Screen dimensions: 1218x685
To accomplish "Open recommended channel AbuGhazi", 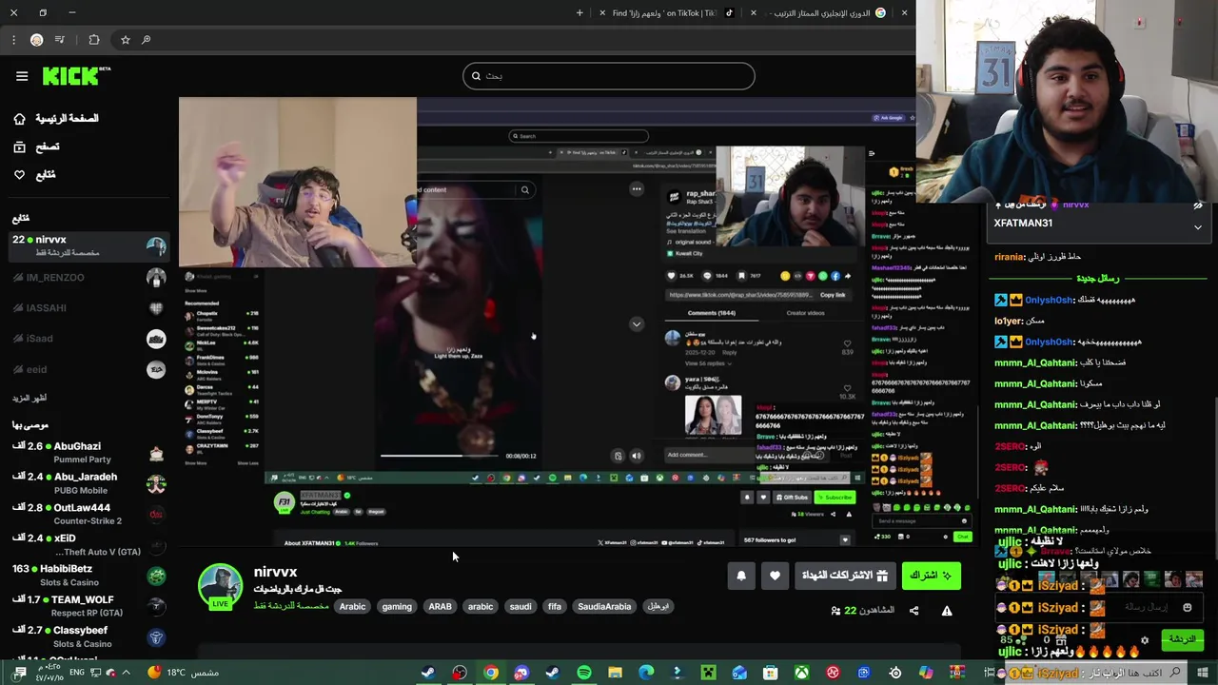I will [88, 452].
